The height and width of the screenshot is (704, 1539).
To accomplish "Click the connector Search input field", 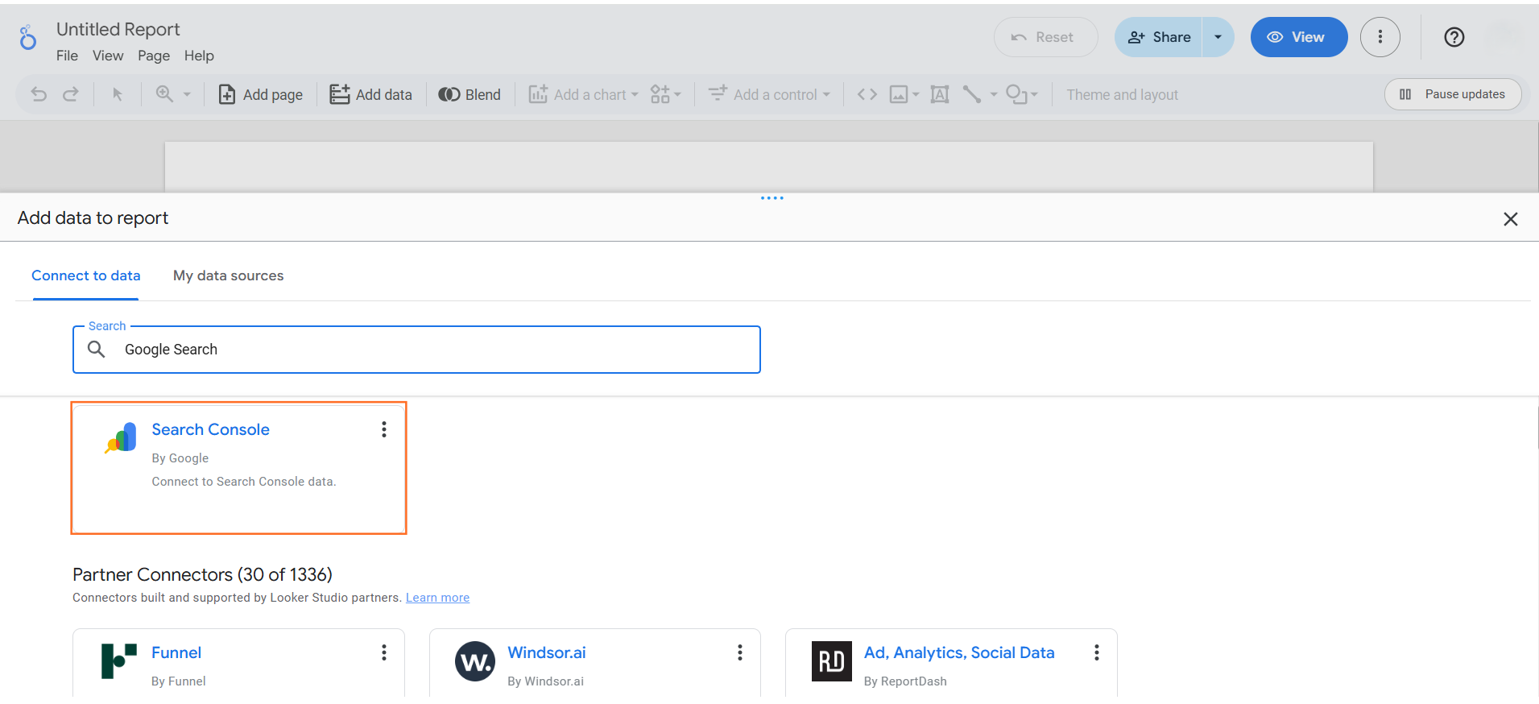I will pyautogui.click(x=416, y=350).
